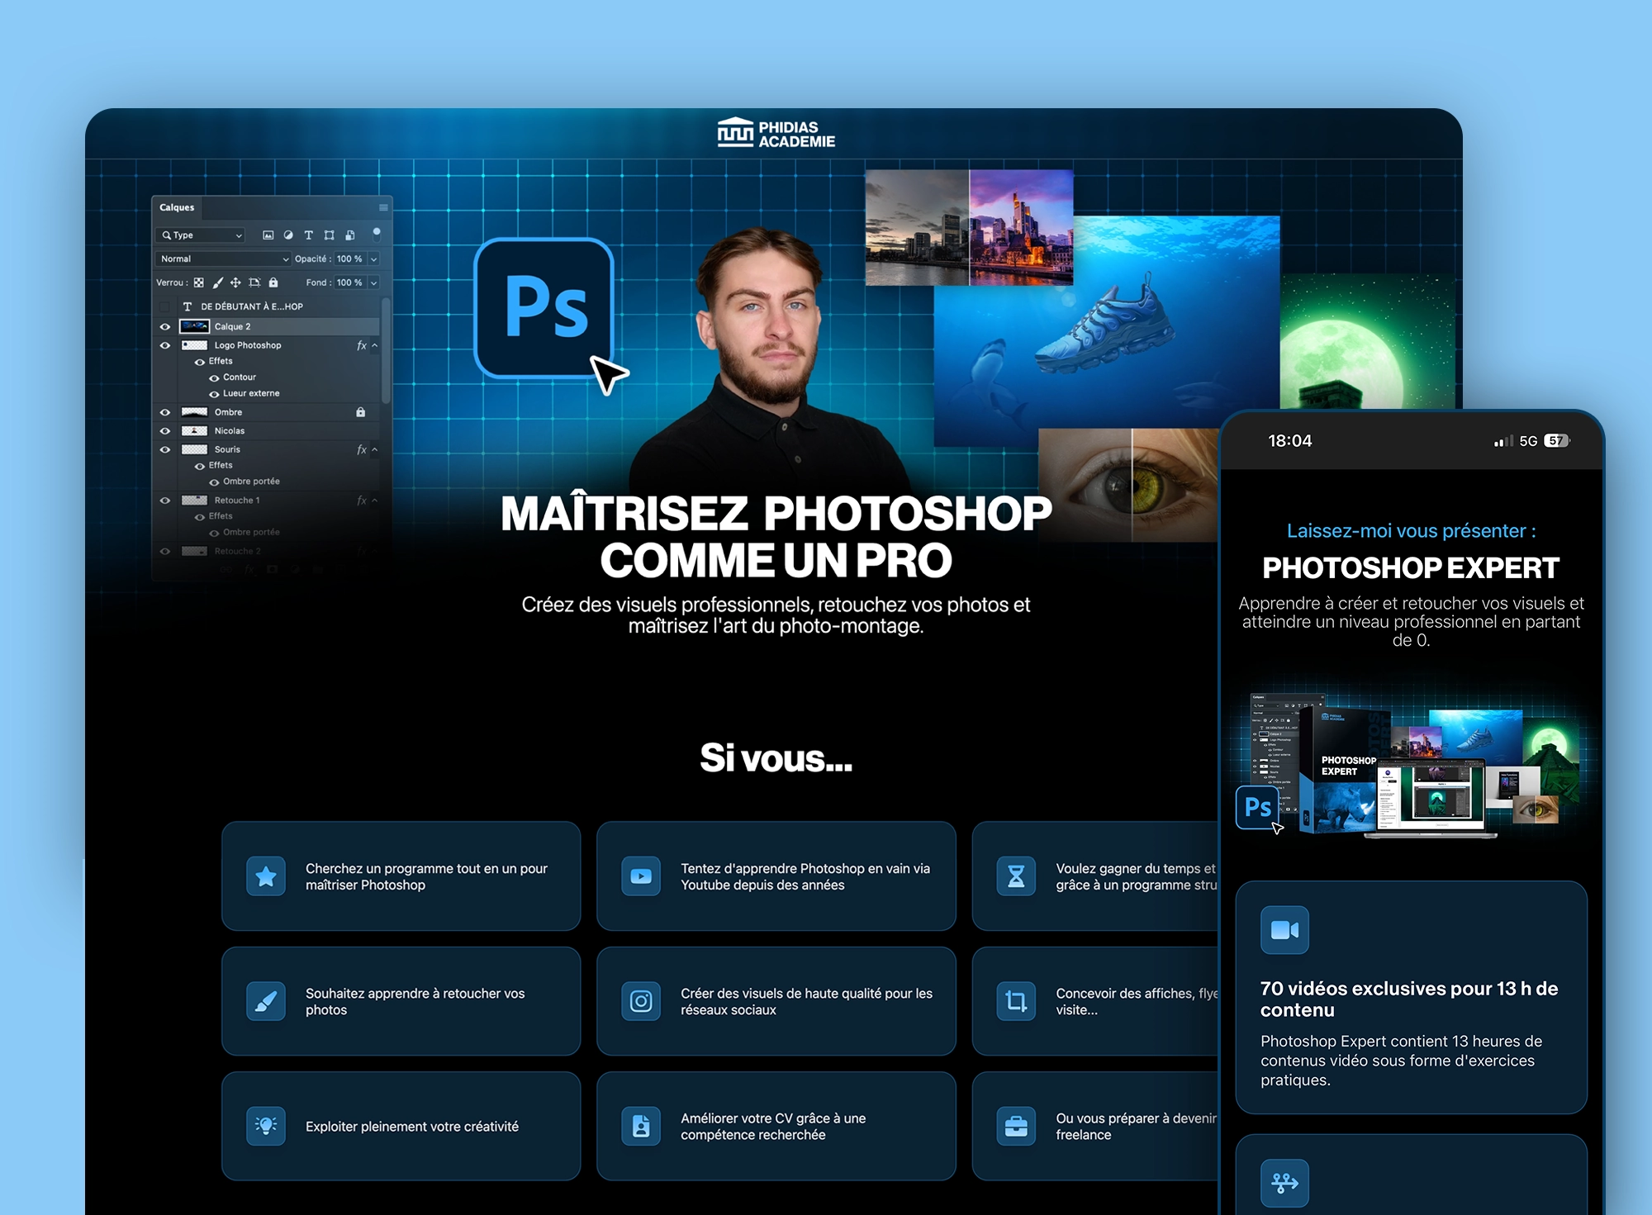Toggle visibility of the Nicolas layer
The image size is (1652, 1215).
point(165,431)
